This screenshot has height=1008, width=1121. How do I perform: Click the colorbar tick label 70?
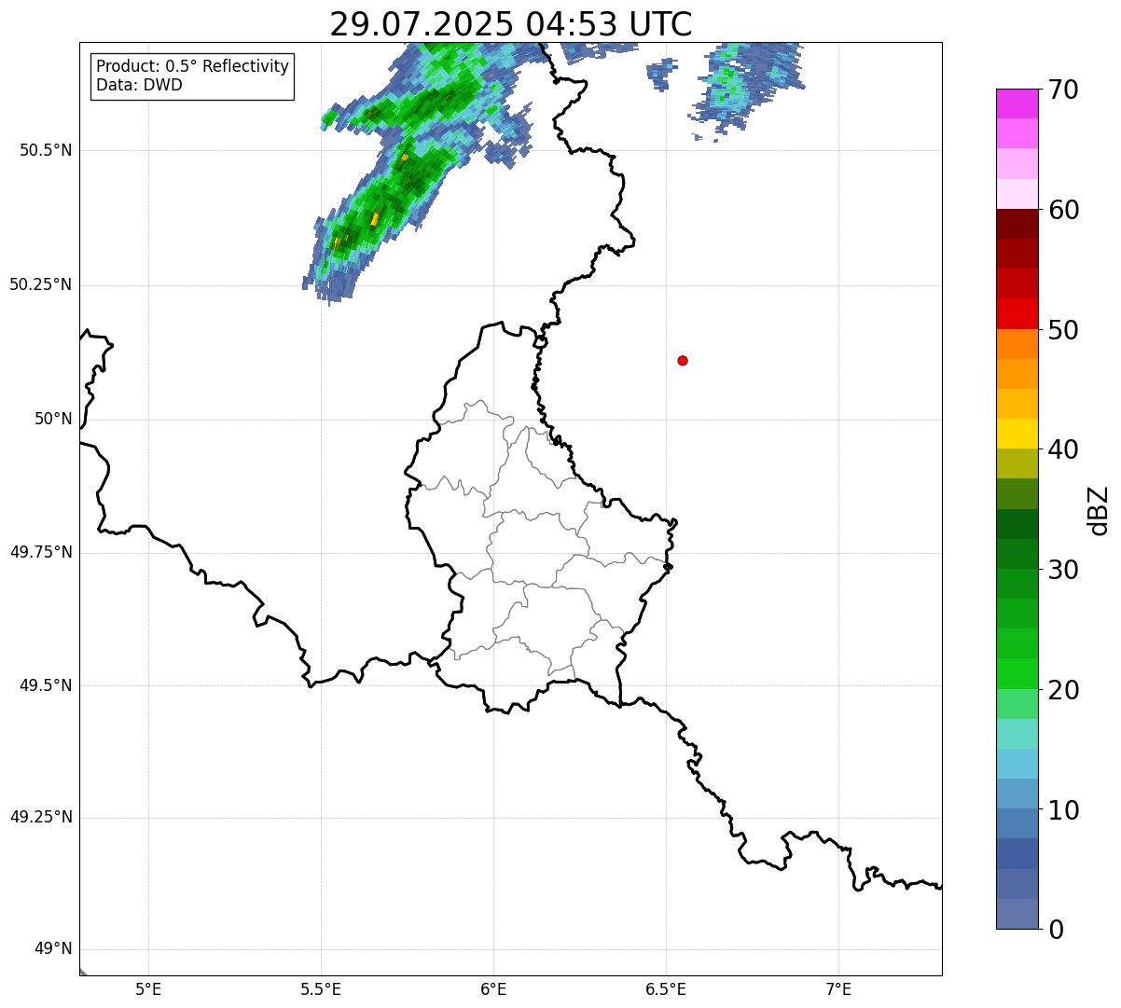1063,90
